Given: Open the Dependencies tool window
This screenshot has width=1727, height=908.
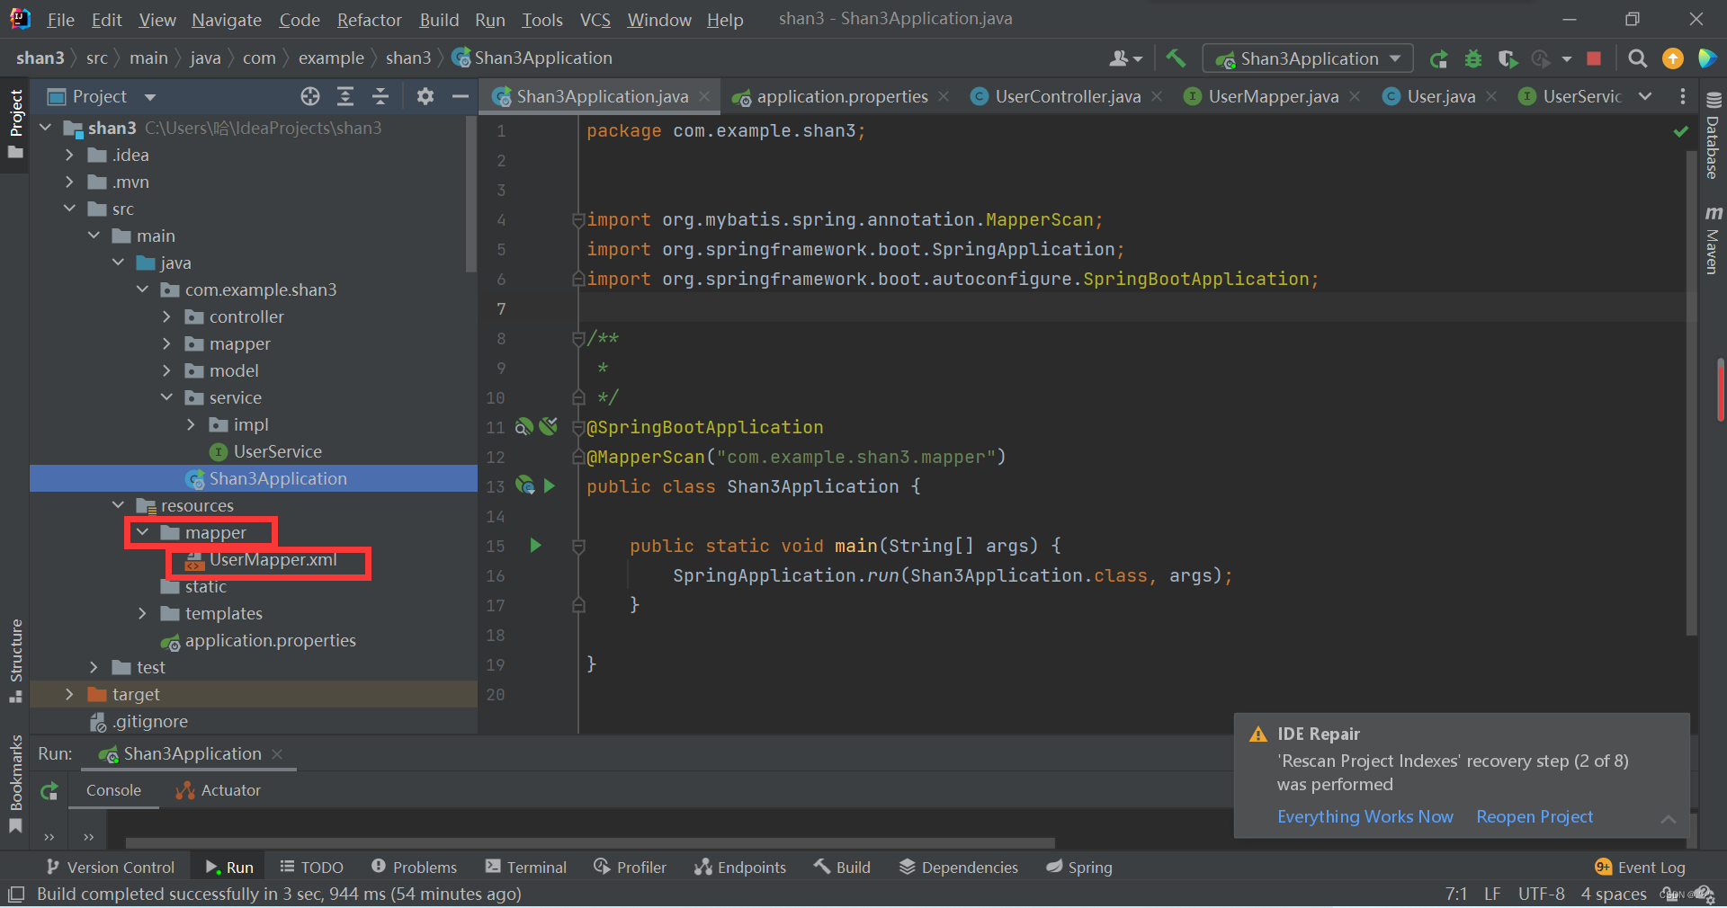Looking at the screenshot, I should pyautogui.click(x=959, y=867).
